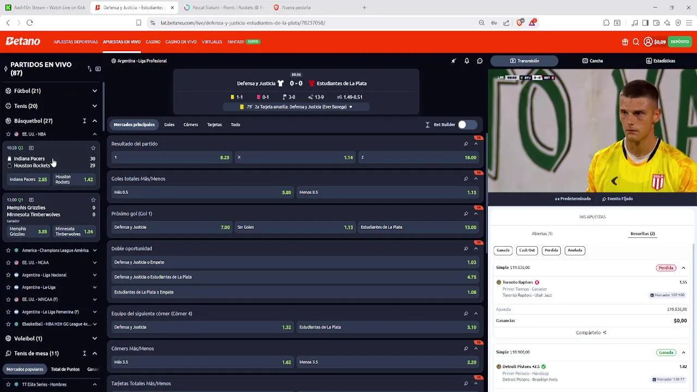Image resolution: width=697 pixels, height=392 pixels.
Task: Open the Brave shields lion icon
Action: coord(520,23)
